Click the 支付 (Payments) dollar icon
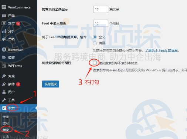The image size is (187, 139). (4, 23)
